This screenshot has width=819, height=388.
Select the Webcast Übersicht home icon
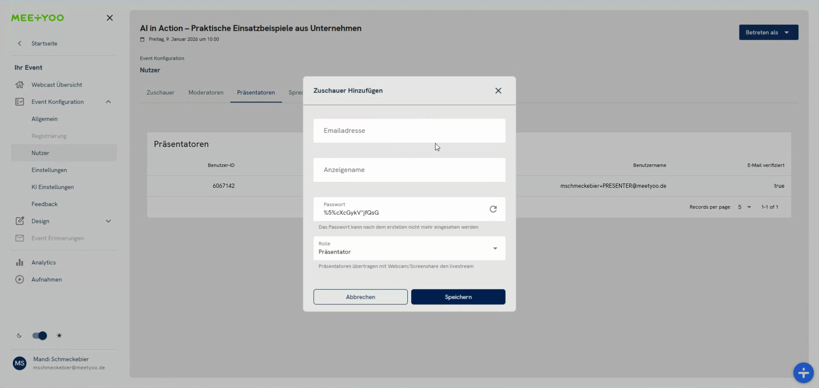20,85
